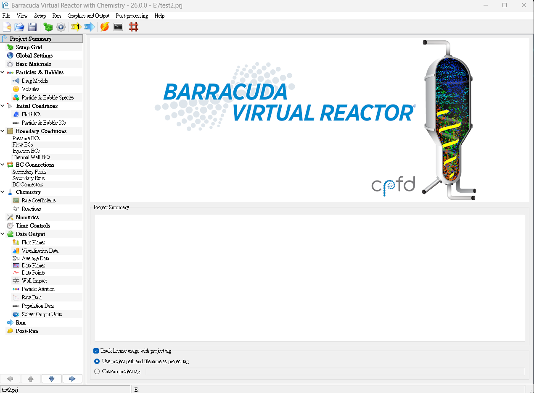The image size is (534, 393).
Task: Select Fluid ICs entry
Action: (x=31, y=114)
